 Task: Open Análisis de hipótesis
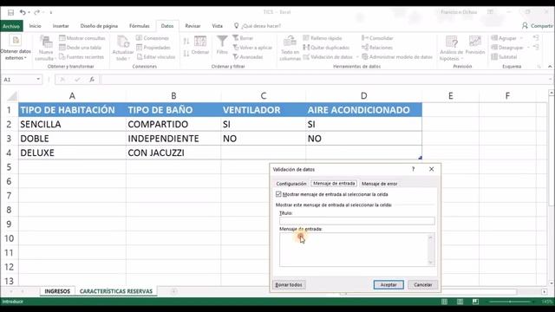point(451,48)
